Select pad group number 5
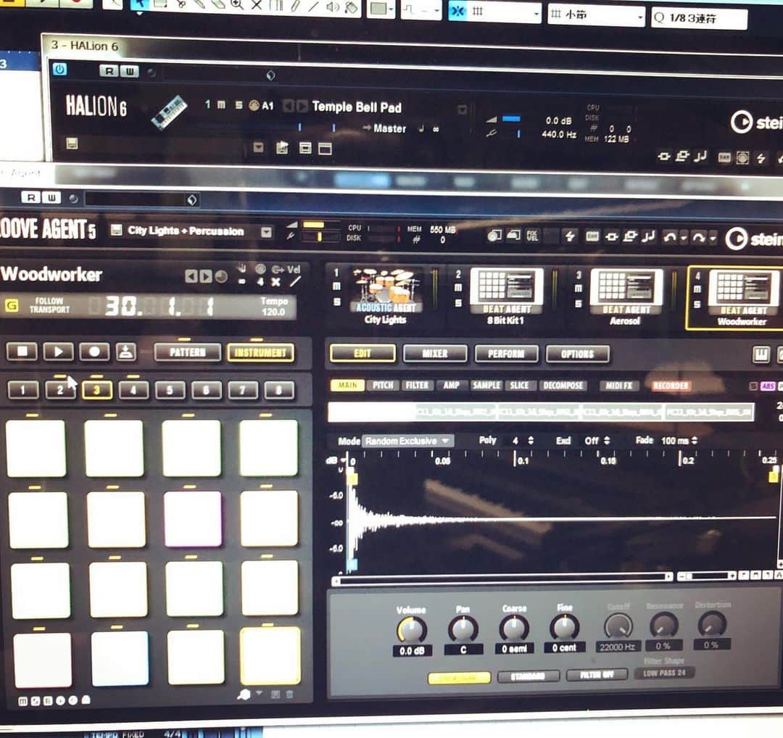The image size is (783, 738). pos(170,390)
